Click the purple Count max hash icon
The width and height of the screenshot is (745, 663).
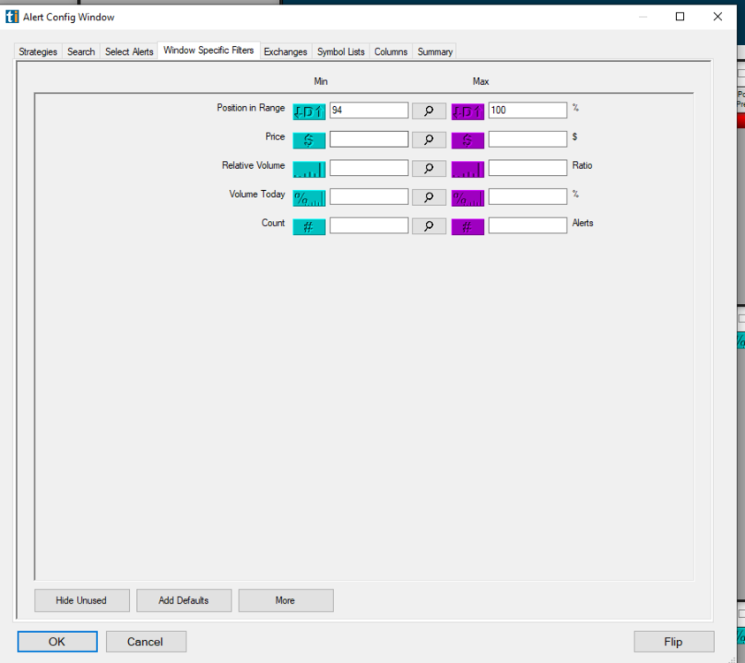[468, 226]
